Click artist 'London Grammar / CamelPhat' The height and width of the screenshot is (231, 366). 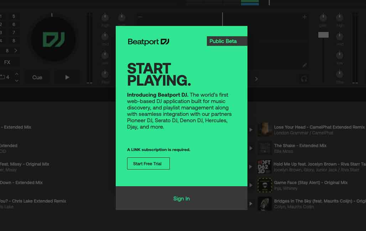[303, 133]
